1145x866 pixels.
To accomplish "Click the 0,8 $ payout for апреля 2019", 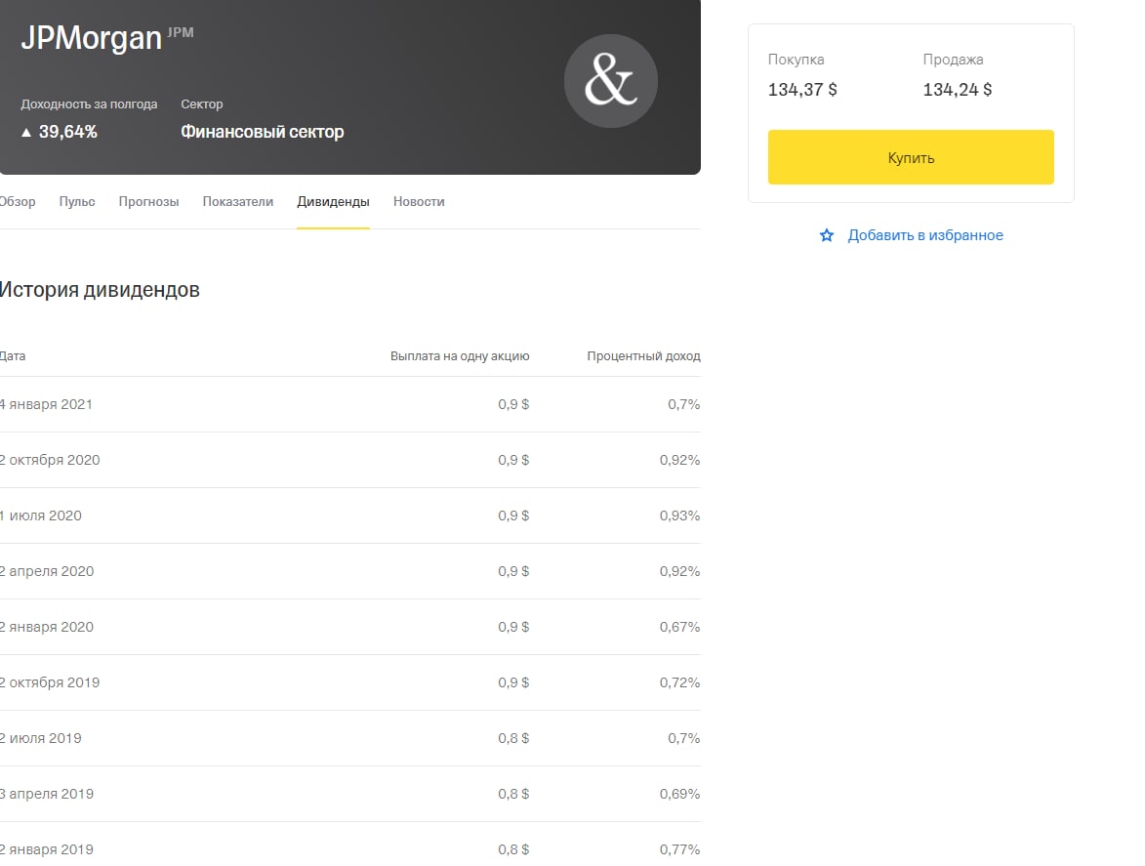I will click(x=513, y=794).
